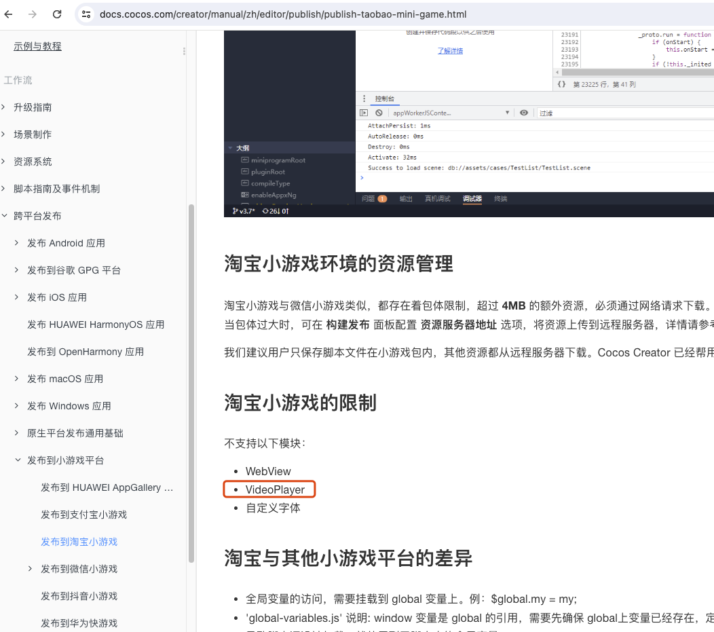Viewport: 714px width, 632px height.
Task: Expand the 发布到微信小游戏 item
Action: pos(30,569)
